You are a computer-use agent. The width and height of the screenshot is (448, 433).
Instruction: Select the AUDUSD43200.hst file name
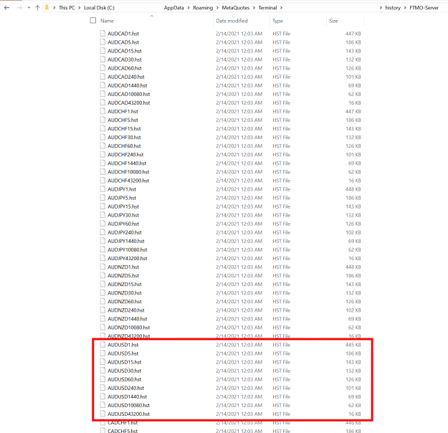128,414
